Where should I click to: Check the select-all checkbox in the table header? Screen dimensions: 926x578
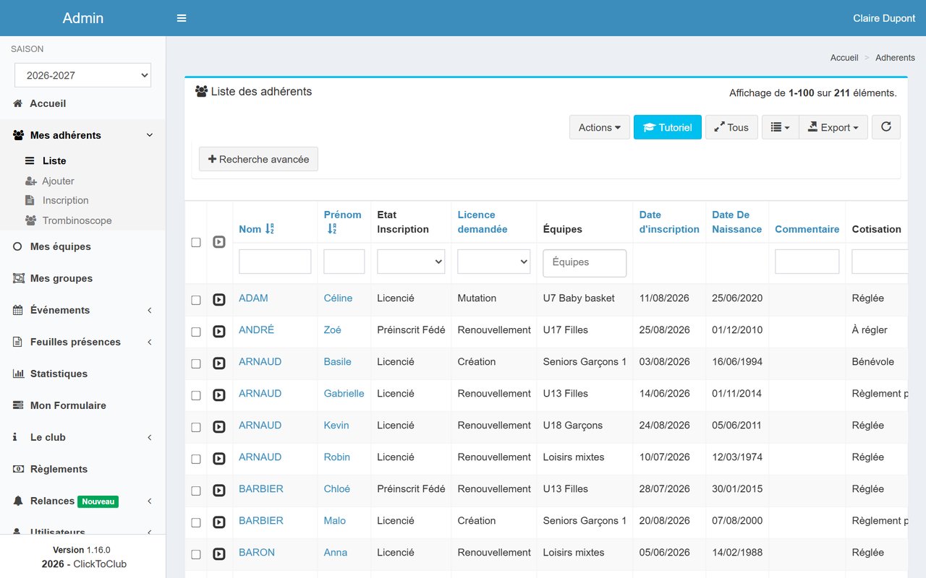pyautogui.click(x=196, y=242)
